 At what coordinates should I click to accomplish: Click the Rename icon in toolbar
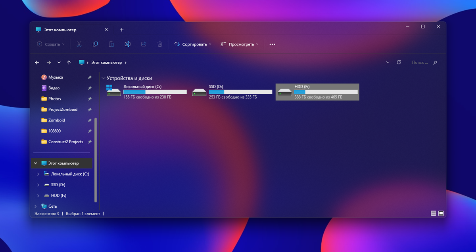[x=128, y=44]
